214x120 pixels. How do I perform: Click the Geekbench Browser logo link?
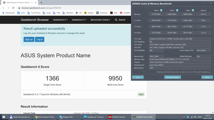(35, 20)
